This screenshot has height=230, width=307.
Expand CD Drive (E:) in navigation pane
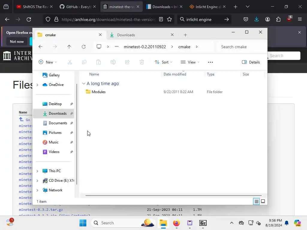point(37,181)
